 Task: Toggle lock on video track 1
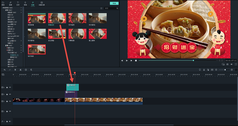pos(7,111)
